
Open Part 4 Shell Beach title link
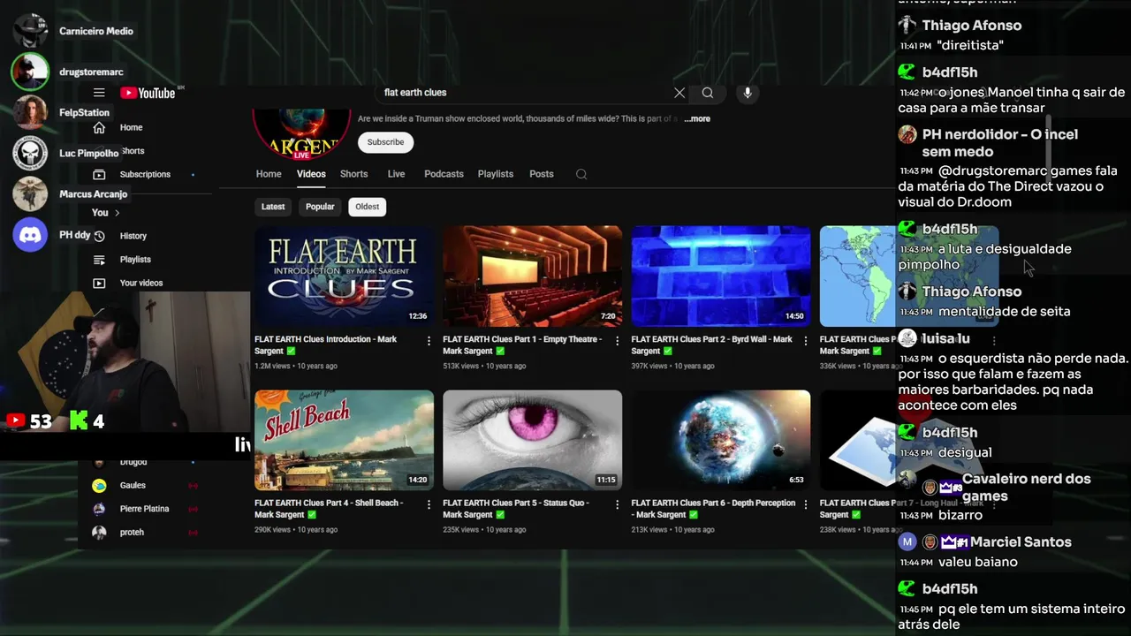(x=329, y=509)
